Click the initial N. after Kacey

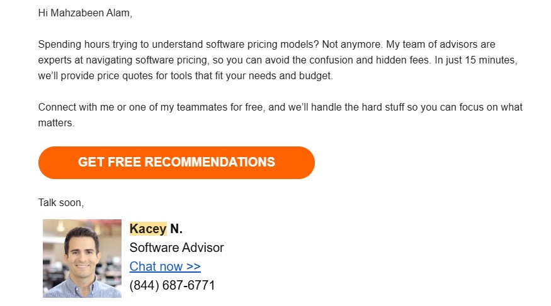(176, 229)
